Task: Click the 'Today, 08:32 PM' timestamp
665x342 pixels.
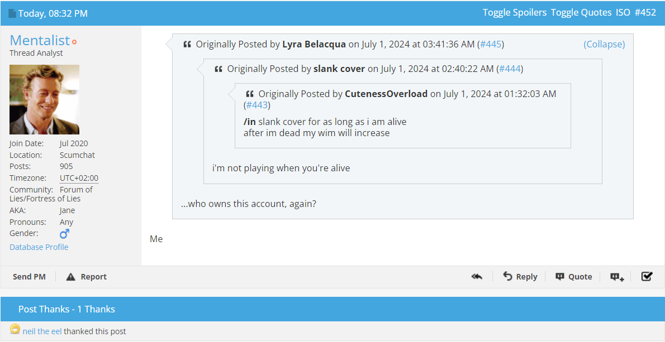Action: (53, 13)
